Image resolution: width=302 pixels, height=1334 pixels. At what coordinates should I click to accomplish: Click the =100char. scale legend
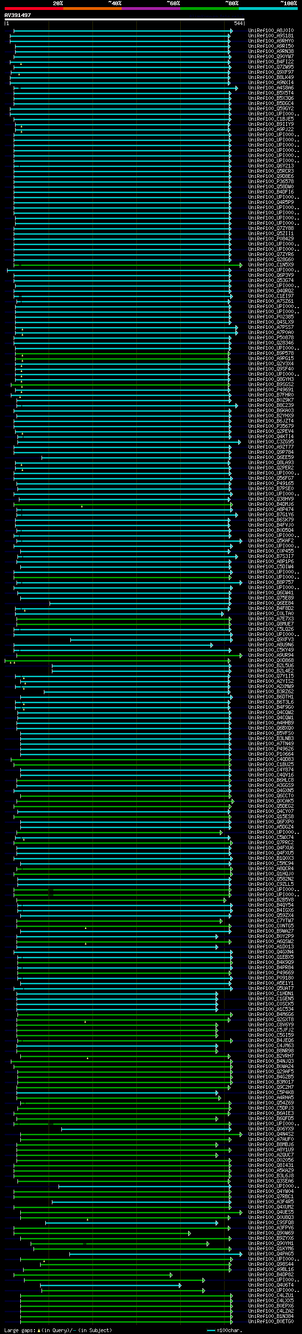224,1330
